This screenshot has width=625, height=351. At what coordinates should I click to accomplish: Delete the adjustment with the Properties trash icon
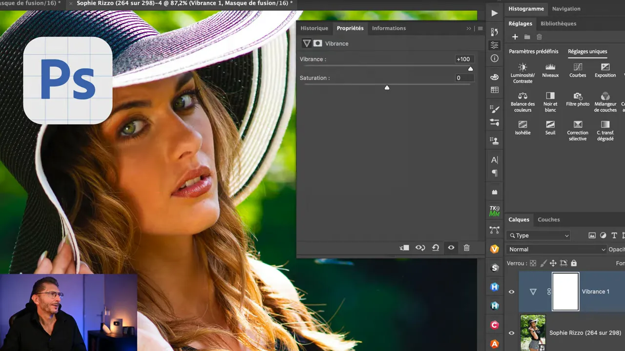coord(466,248)
